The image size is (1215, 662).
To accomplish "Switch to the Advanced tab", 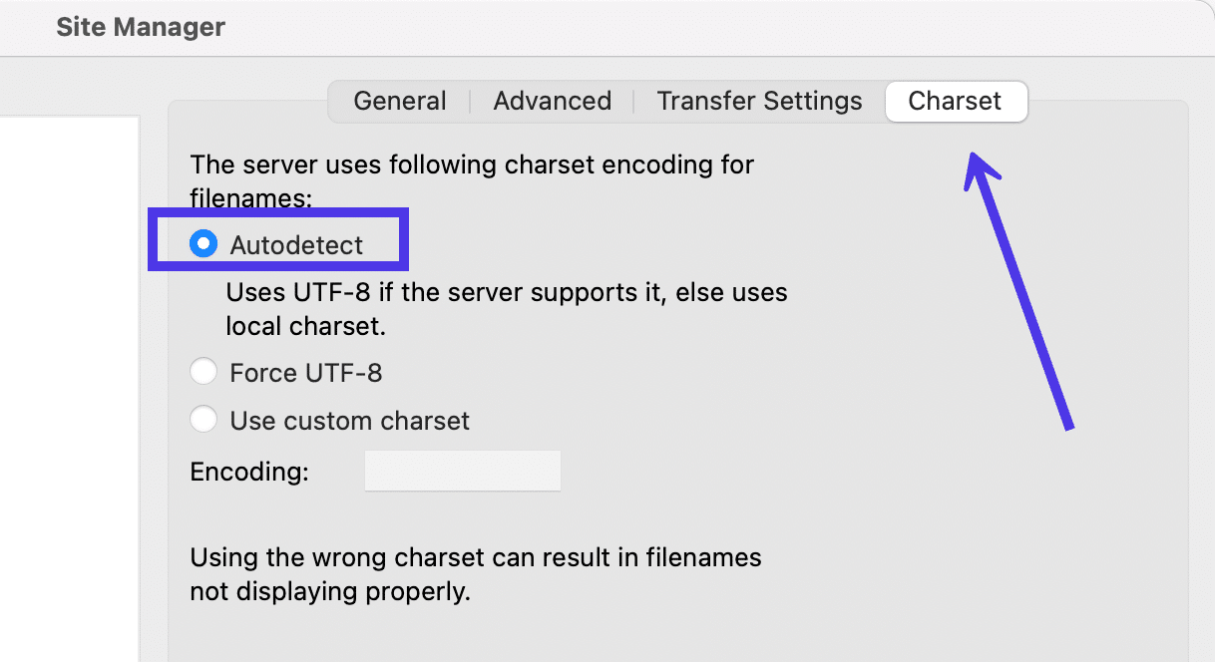I will (552, 101).
